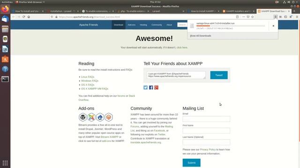
Task: Switch to 'How To install and Use' tab
Action: click(x=28, y=11)
